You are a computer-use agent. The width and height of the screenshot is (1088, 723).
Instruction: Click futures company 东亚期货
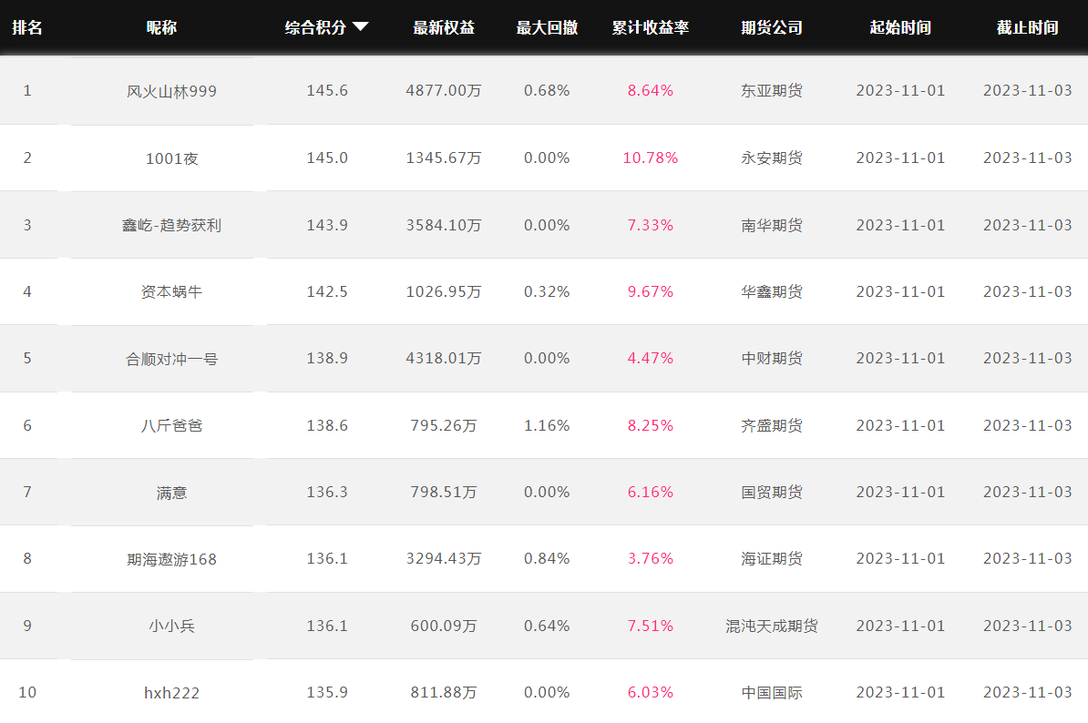pos(772,91)
